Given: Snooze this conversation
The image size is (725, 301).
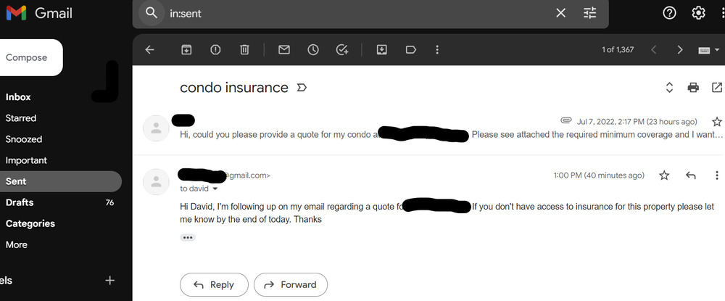Looking at the screenshot, I should (313, 50).
